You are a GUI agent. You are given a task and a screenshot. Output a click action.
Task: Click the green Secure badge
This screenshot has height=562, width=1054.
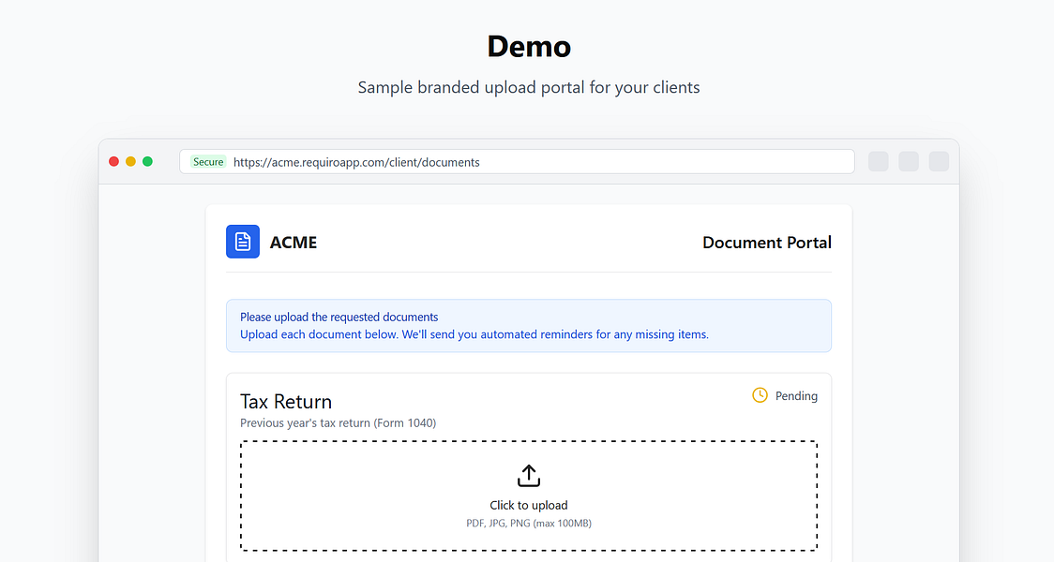point(208,162)
